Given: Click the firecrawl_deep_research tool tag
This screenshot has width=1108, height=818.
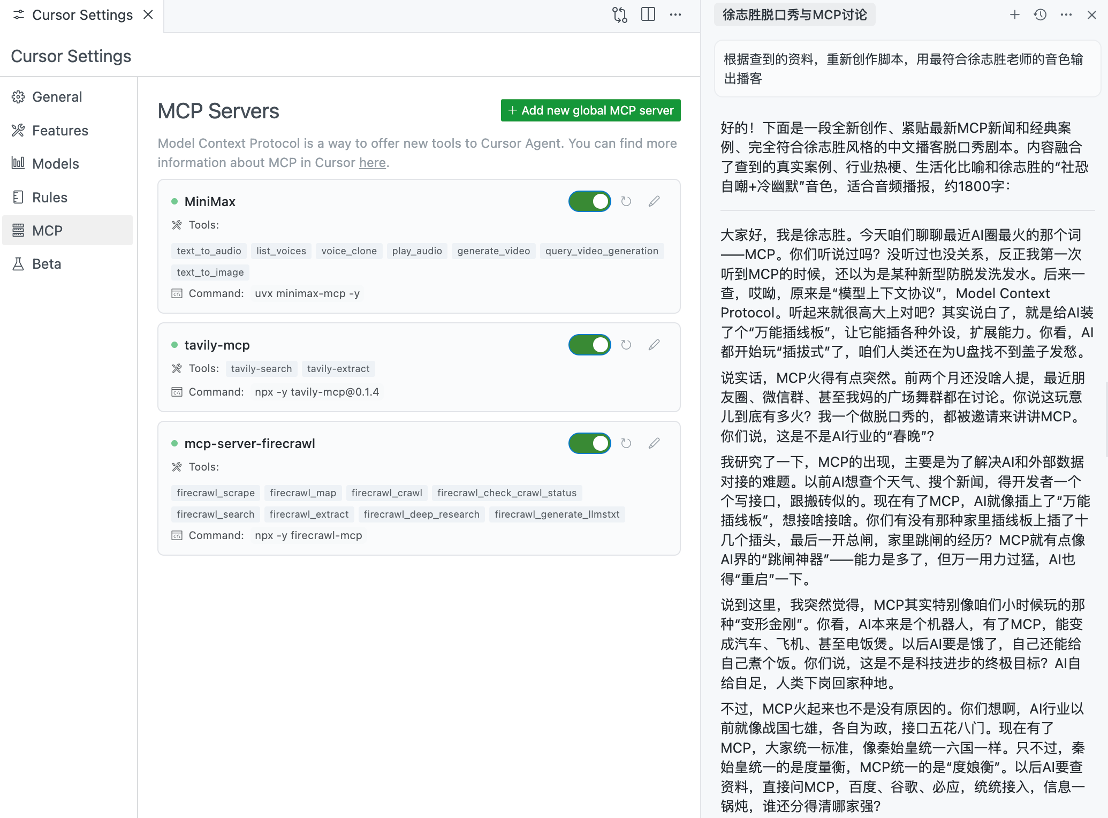Looking at the screenshot, I should [421, 514].
